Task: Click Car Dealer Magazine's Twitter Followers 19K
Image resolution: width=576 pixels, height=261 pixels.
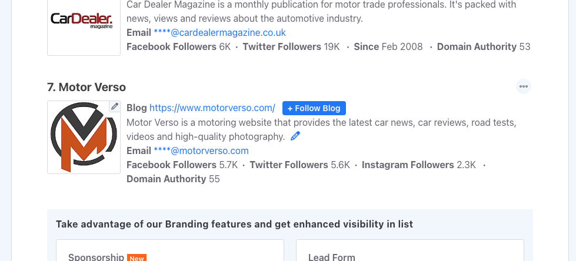Action: click(291, 47)
